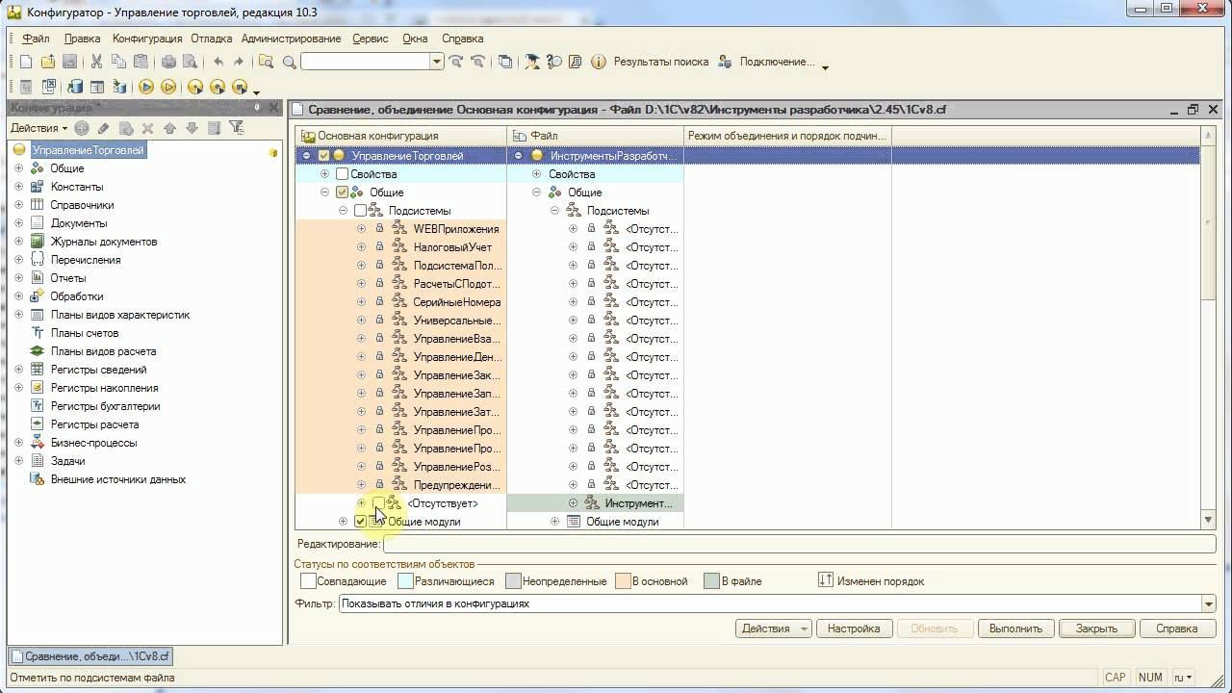This screenshot has width=1232, height=693.
Task: Click the move up arrow in Конфигурация panel
Action: [x=170, y=128]
